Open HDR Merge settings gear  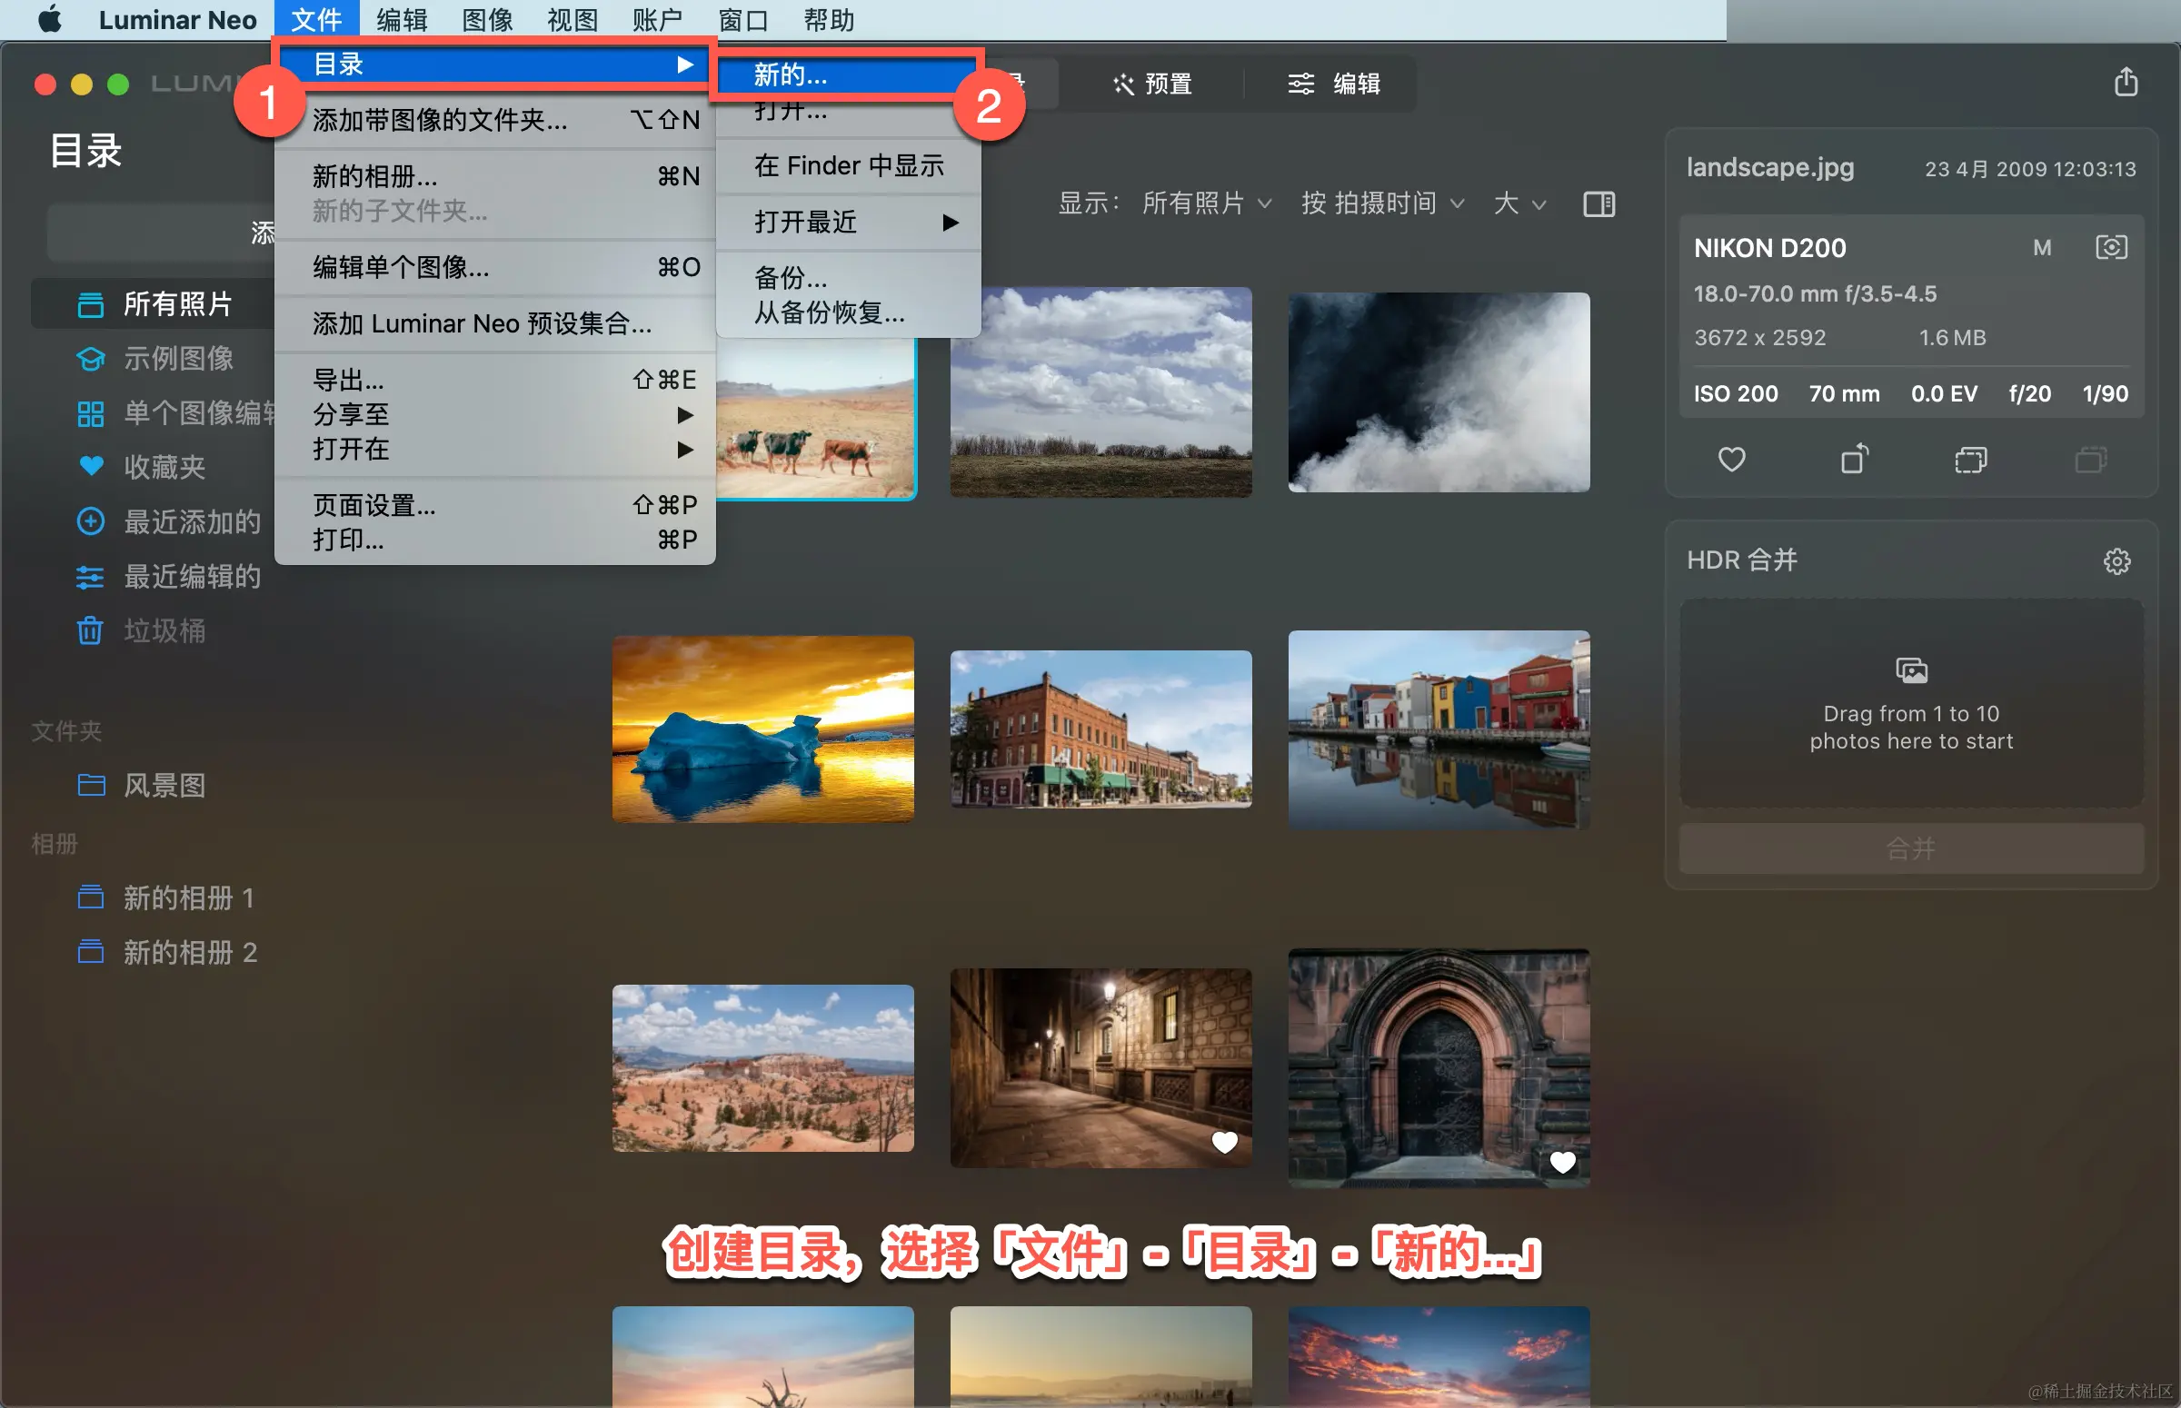2116,560
